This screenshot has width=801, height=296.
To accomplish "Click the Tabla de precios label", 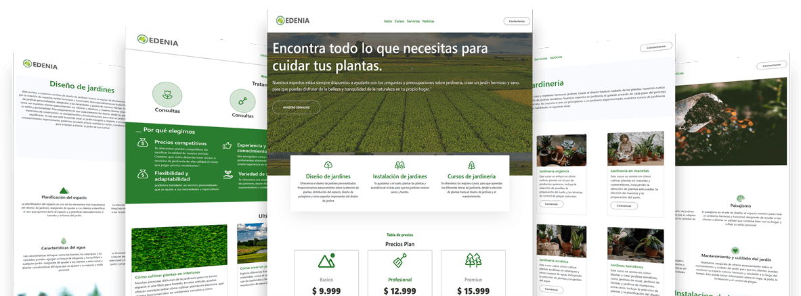I will click(x=400, y=235).
